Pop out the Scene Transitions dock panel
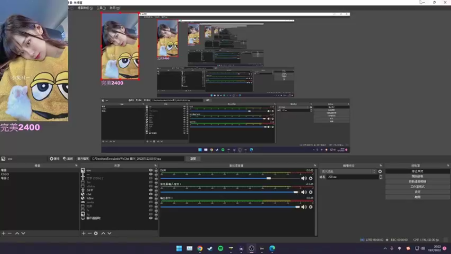Viewport: 451px width, 254px height. (381, 165)
